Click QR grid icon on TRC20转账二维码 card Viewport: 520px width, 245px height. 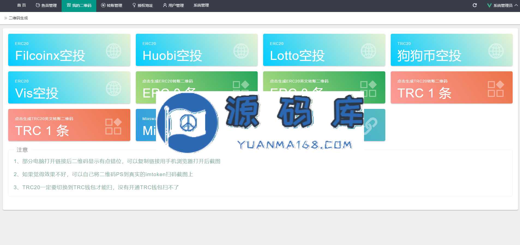(496, 89)
